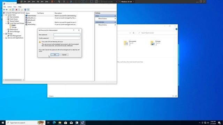This screenshot has width=223, height=125.
Task: Open Mail app from the taskbar
Action: (x=71, y=123)
